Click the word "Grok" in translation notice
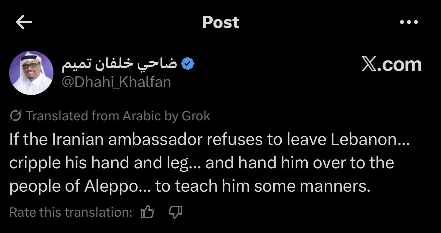 tap(196, 116)
